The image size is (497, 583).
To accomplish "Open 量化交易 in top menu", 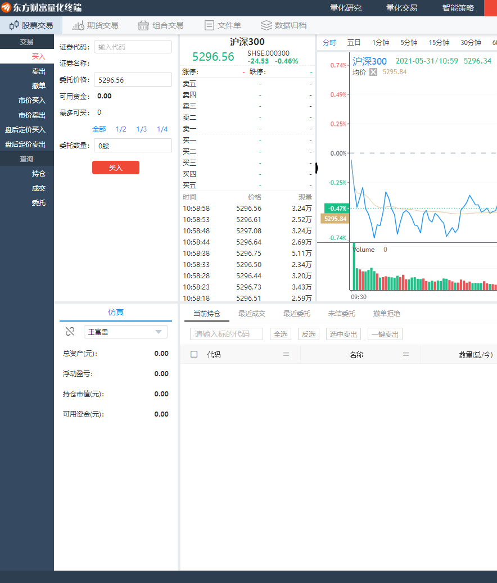I will click(401, 8).
